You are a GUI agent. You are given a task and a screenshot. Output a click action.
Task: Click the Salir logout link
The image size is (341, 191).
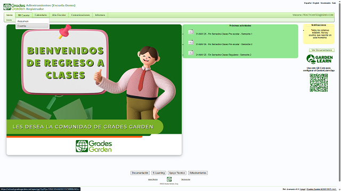tap(334, 3)
